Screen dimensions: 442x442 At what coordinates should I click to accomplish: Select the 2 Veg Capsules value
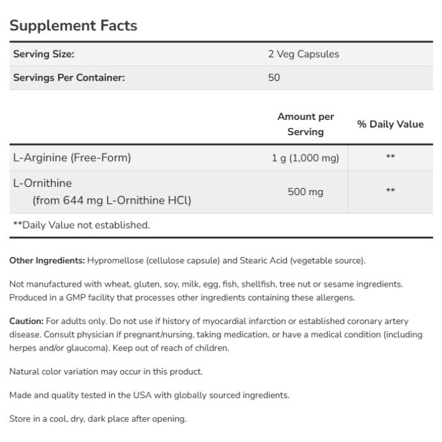303,54
